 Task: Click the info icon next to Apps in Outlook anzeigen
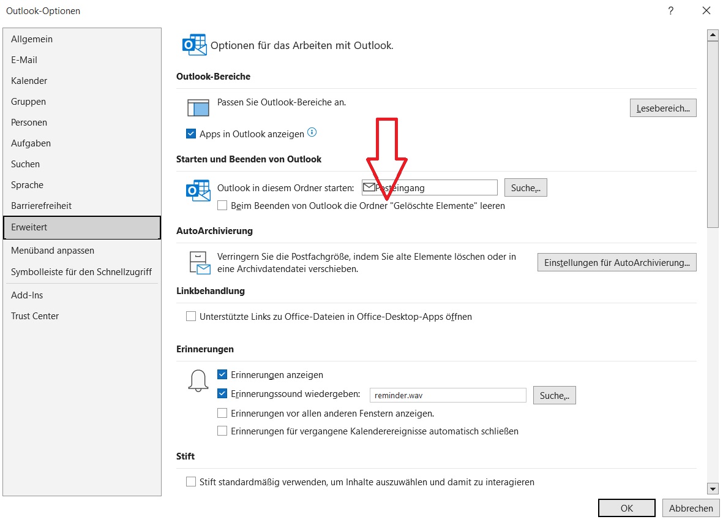tap(312, 132)
